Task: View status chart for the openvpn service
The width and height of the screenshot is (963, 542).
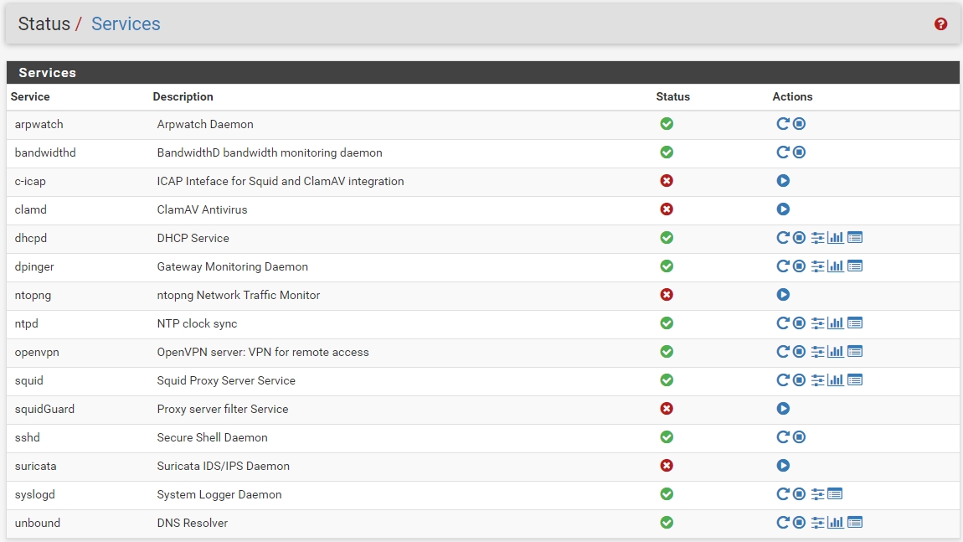Action: 835,352
